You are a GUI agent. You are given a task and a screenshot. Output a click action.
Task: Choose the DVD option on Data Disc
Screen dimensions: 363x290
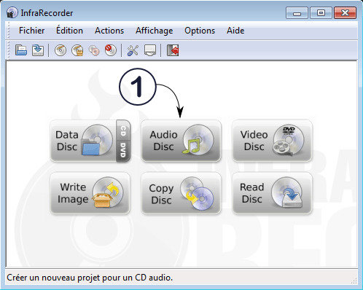coord(123,151)
